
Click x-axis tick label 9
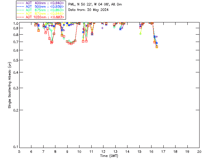click(x=67, y=152)
